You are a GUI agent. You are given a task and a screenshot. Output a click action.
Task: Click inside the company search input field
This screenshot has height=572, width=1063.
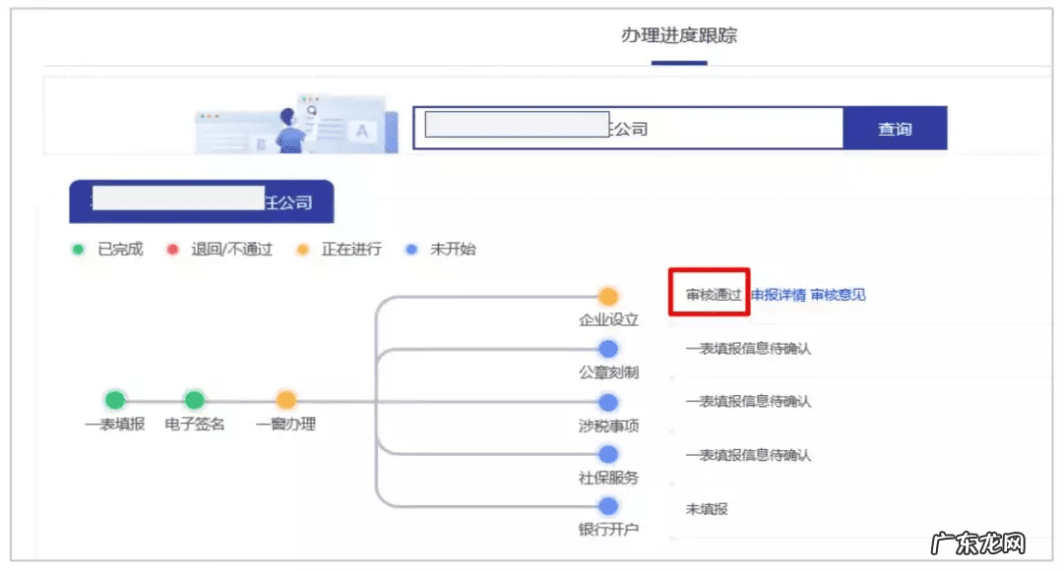(x=630, y=128)
